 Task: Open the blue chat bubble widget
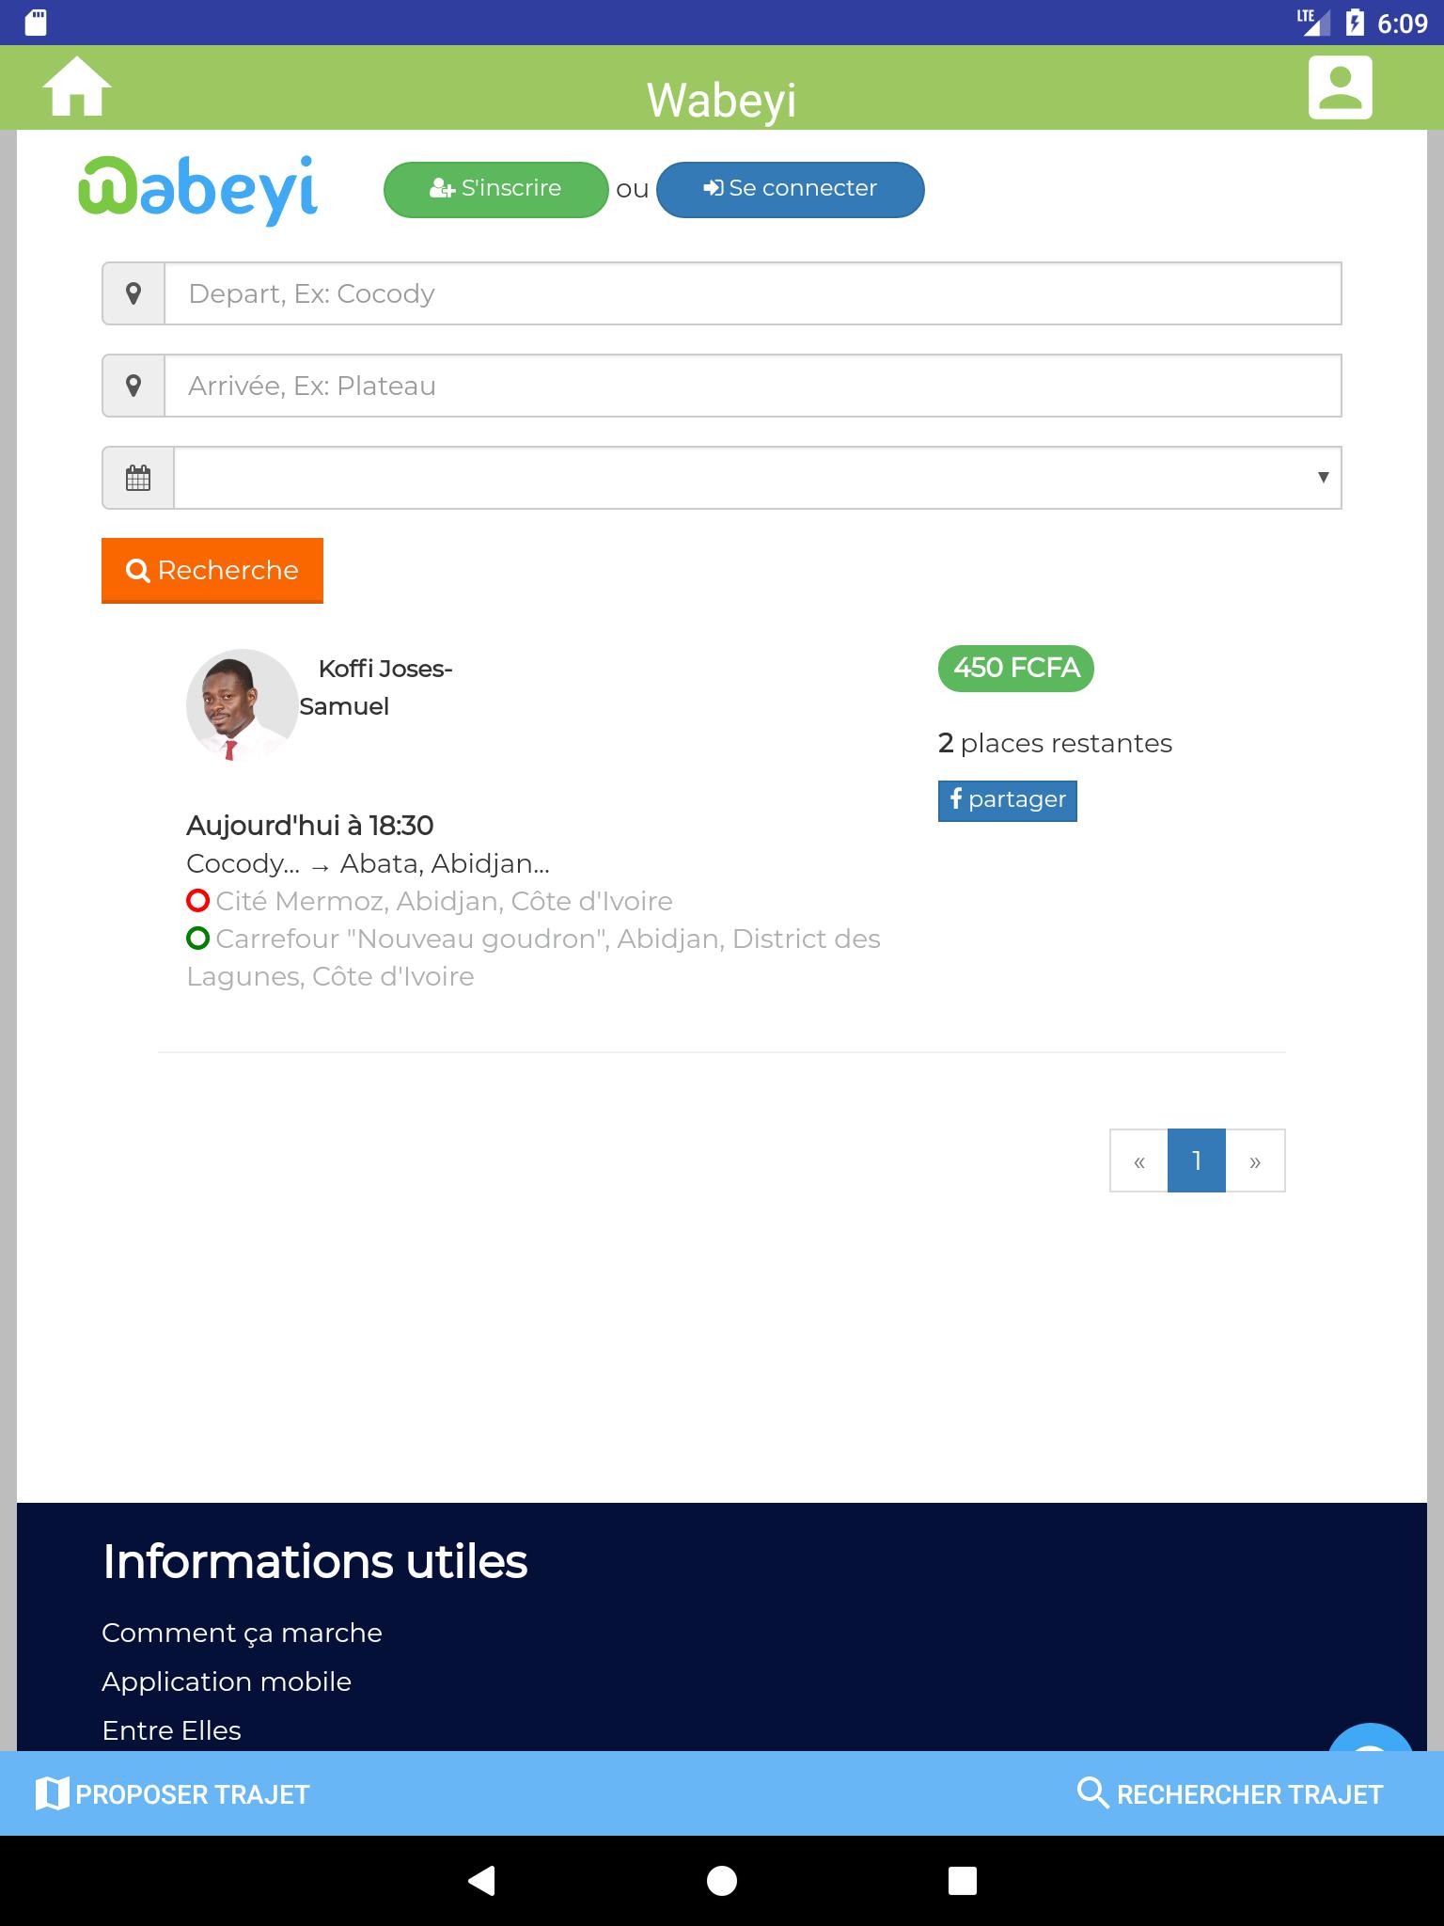click(x=1371, y=1737)
